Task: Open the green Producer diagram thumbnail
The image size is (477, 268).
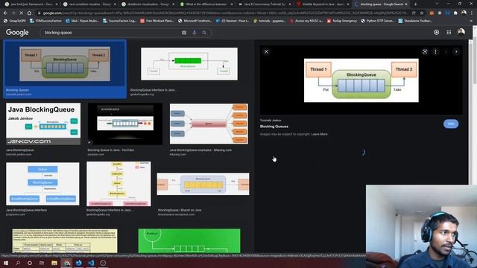Action: pos(189,240)
